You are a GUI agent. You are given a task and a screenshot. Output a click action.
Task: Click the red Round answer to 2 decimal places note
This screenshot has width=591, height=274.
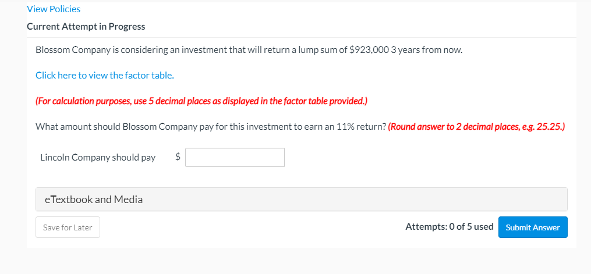460,126
